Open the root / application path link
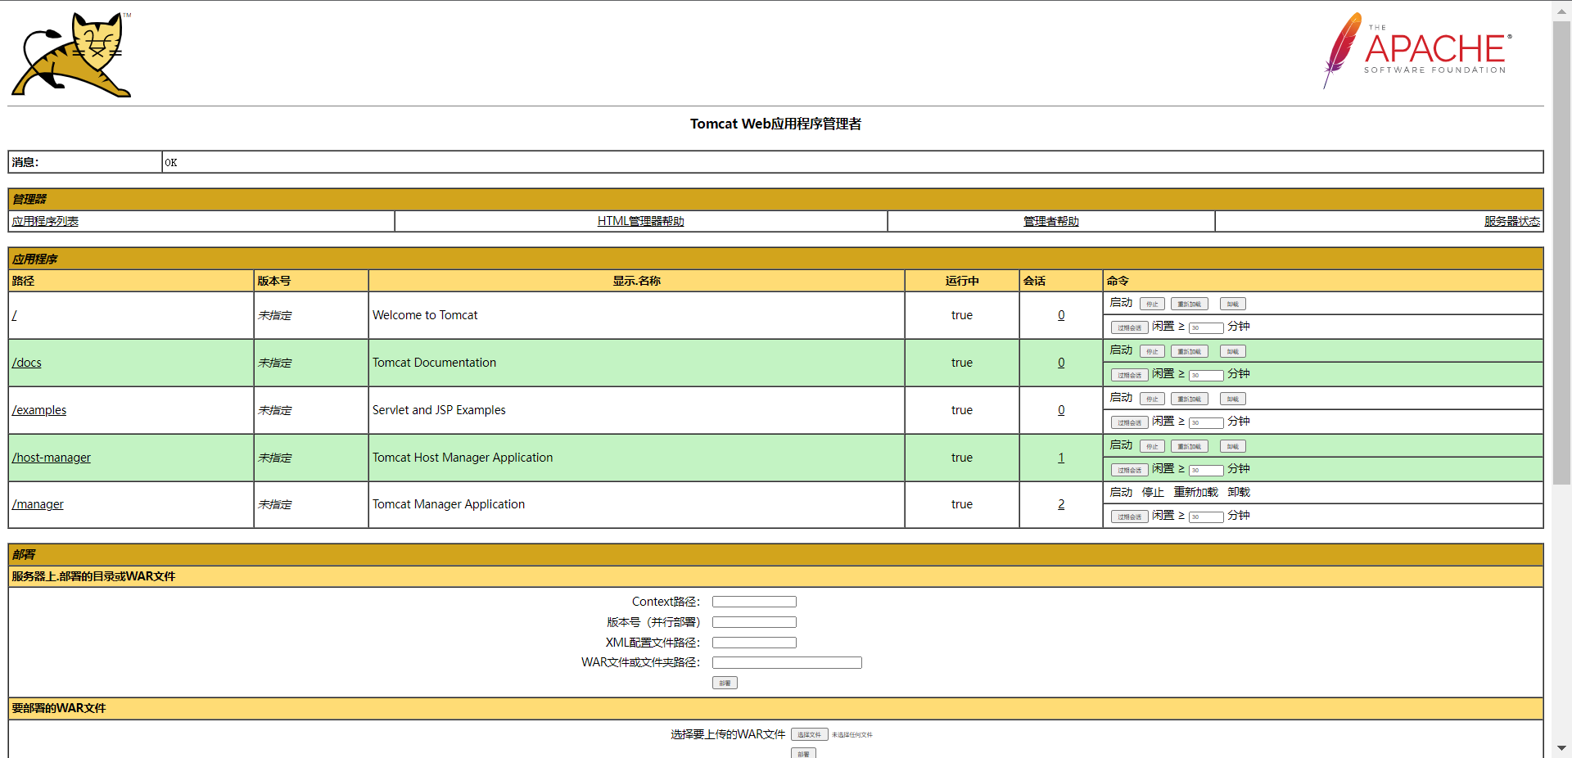The height and width of the screenshot is (758, 1572). click(14, 315)
